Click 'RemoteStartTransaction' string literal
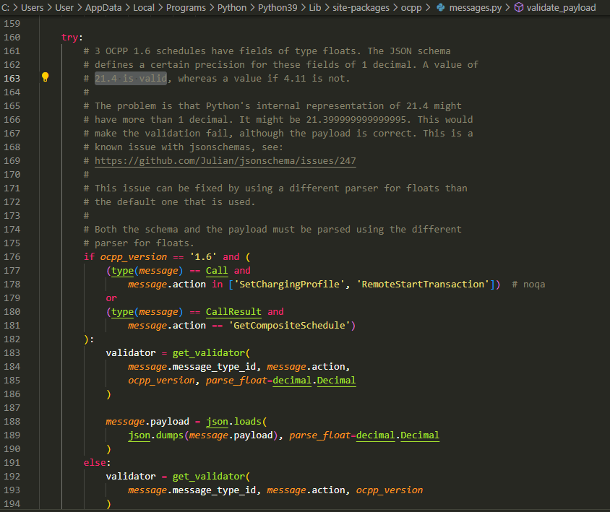This screenshot has height=512, width=610. pyautogui.click(x=423, y=284)
